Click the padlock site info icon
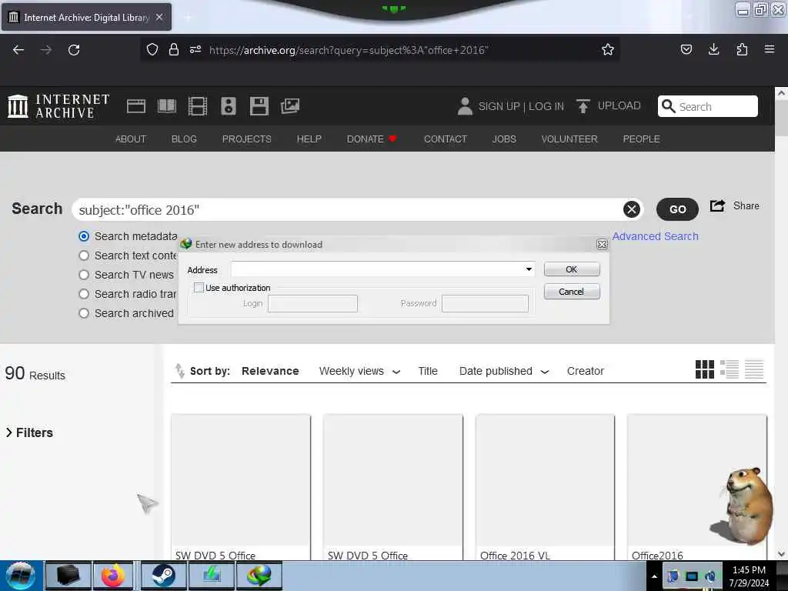 tap(174, 49)
